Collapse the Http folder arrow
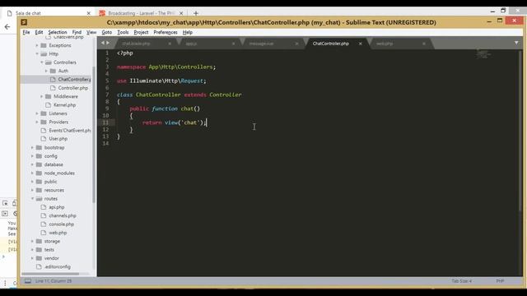 click(x=37, y=53)
